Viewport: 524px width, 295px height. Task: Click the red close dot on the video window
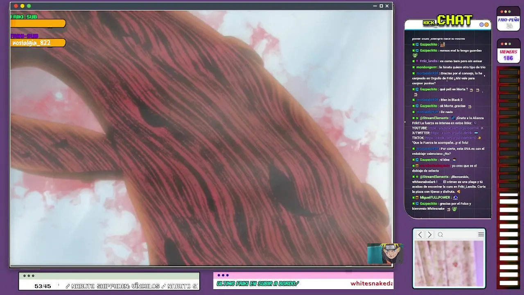pos(16,6)
